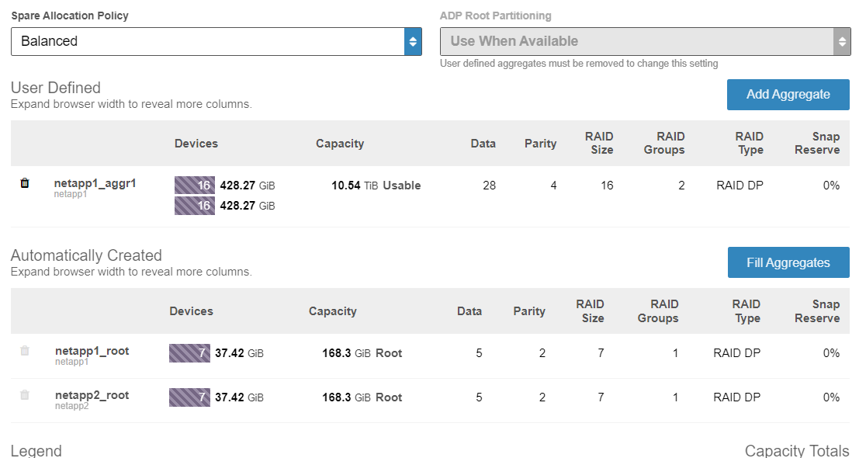866x458 pixels.
Task: Delete the netapp1_aggr1 aggregate trash icon
Action: [x=25, y=184]
